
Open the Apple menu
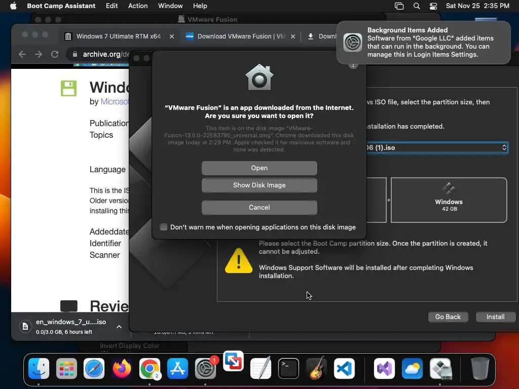13,6
